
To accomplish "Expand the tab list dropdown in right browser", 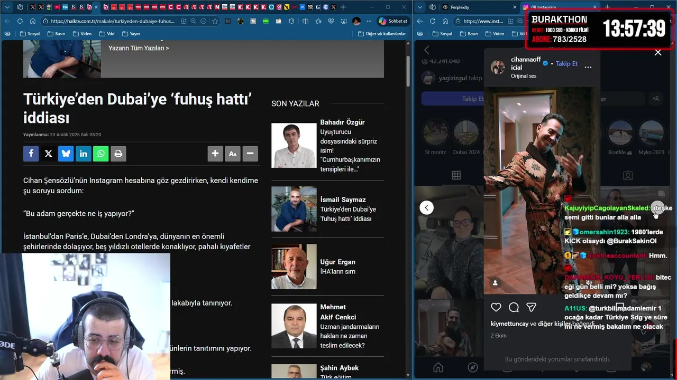I will point(419,7).
